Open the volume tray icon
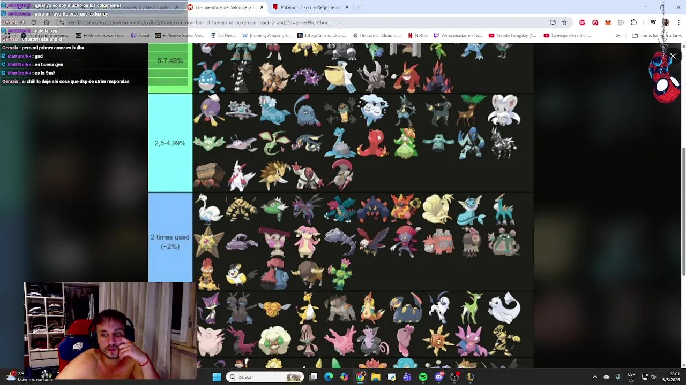 (x=653, y=377)
